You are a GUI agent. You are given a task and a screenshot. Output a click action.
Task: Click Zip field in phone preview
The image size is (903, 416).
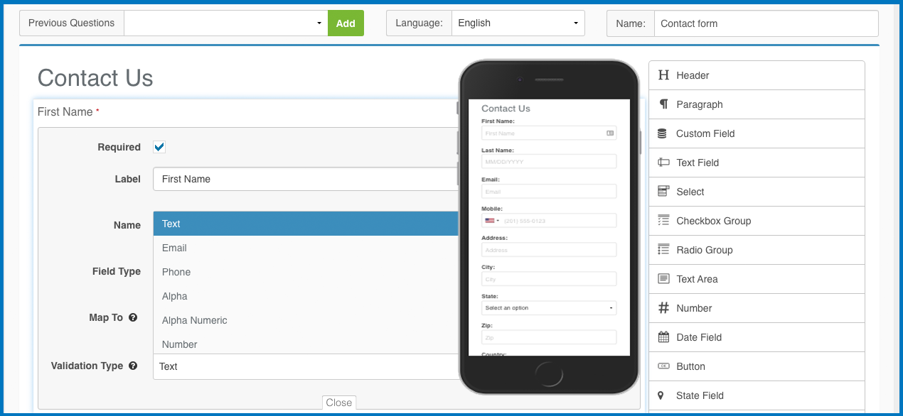pos(549,337)
